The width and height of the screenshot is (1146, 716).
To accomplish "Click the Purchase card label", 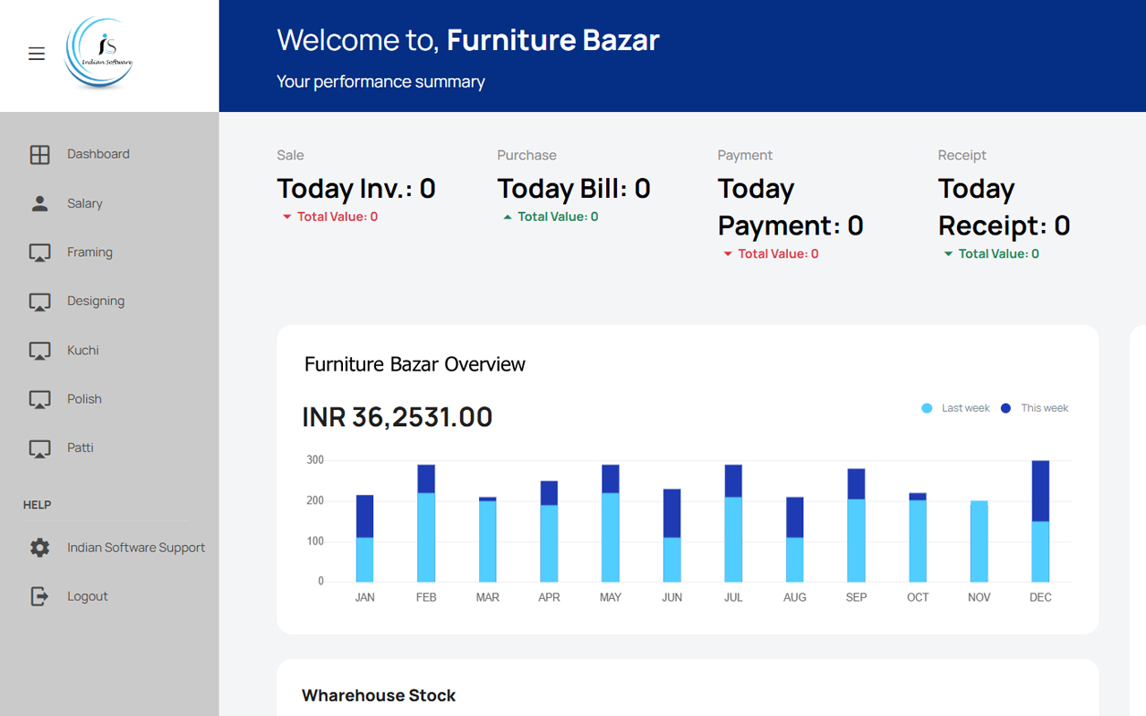I will (526, 155).
